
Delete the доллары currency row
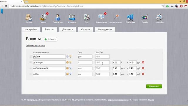tap(143, 62)
